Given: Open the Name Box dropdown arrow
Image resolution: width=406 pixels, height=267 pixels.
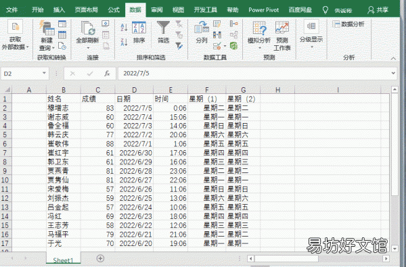Looking at the screenshot, I should click(44, 73).
